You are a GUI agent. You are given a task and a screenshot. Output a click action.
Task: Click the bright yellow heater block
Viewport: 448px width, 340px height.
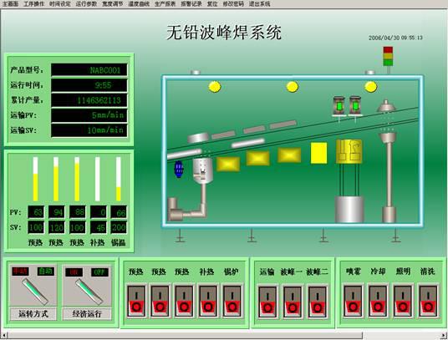(318, 154)
